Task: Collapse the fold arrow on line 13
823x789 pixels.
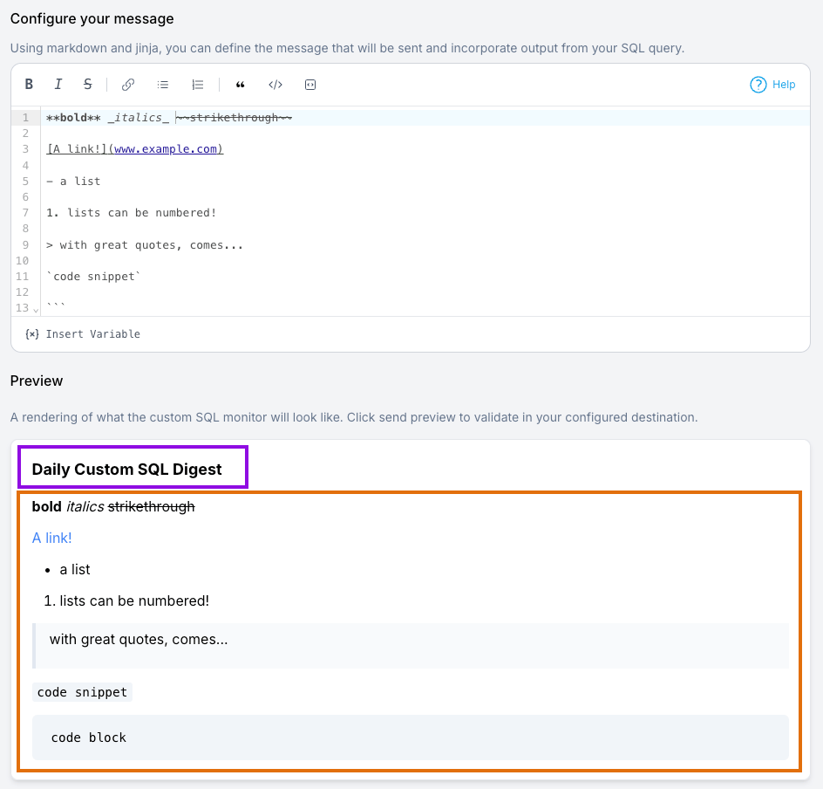Action: pos(36,310)
